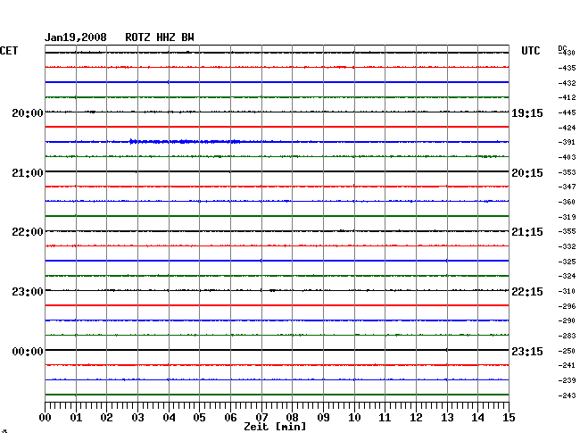Click minute tick label 09 on time axis
The height and width of the screenshot is (441, 580).
(x=323, y=418)
